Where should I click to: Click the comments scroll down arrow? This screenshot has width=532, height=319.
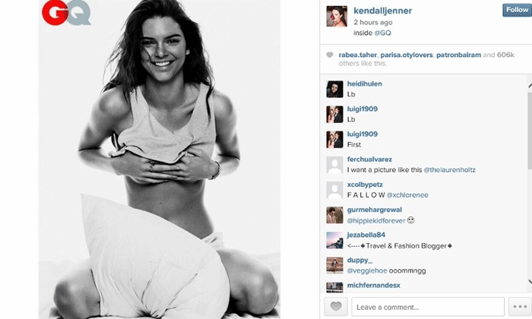click(x=530, y=281)
